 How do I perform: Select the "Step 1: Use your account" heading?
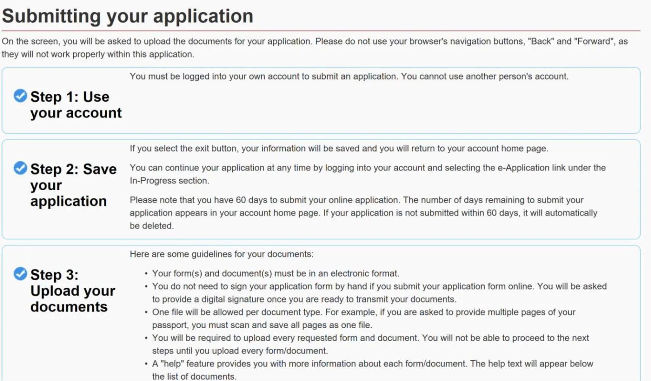pyautogui.click(x=76, y=105)
